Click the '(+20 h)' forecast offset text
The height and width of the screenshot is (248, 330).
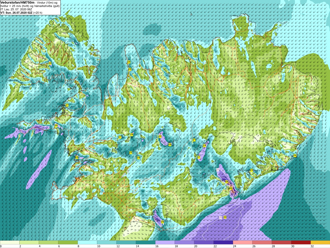[x=38, y=12]
